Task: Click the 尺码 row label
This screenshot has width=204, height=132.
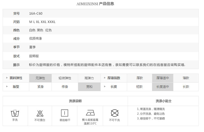Action: click(16, 22)
